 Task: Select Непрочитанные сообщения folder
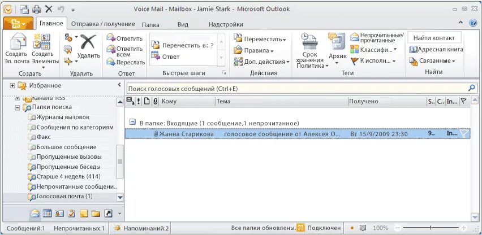(x=72, y=186)
